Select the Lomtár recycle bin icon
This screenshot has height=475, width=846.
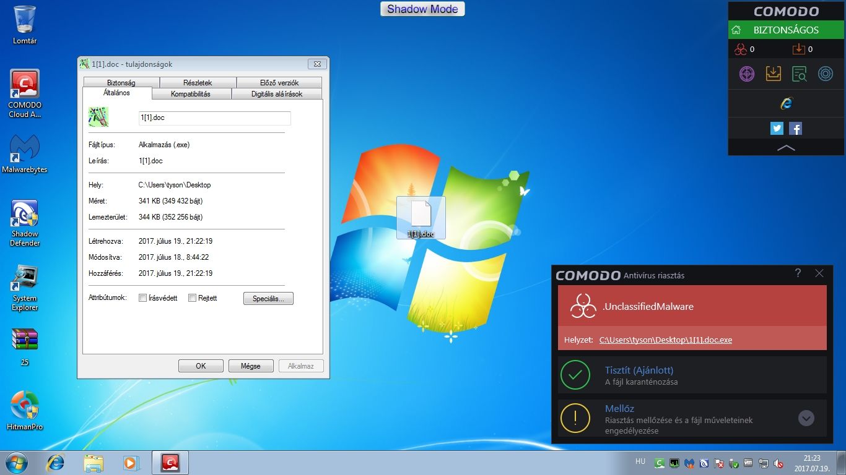[x=25, y=25]
